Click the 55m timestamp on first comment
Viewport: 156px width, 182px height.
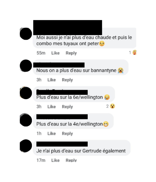(41, 53)
